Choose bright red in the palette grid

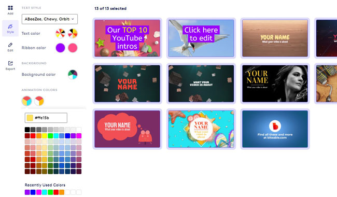[33, 136]
